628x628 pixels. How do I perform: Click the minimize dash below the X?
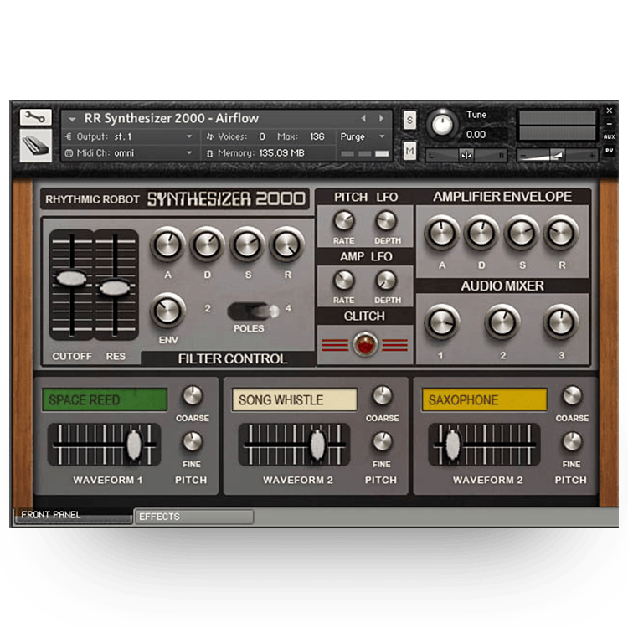[x=610, y=124]
